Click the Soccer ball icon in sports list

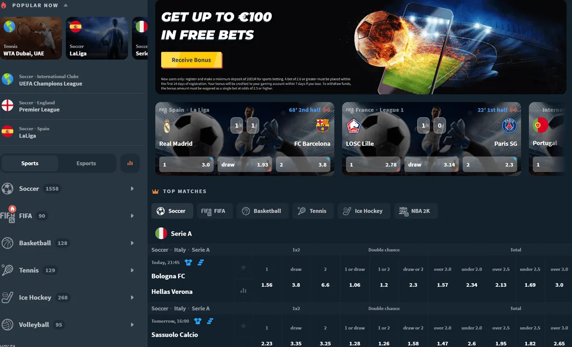(7, 189)
